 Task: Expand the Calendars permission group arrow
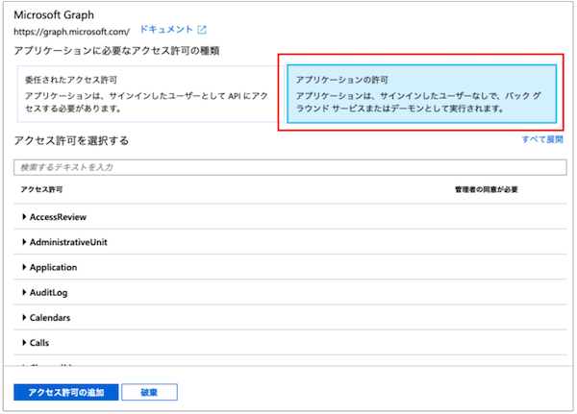click(x=24, y=317)
